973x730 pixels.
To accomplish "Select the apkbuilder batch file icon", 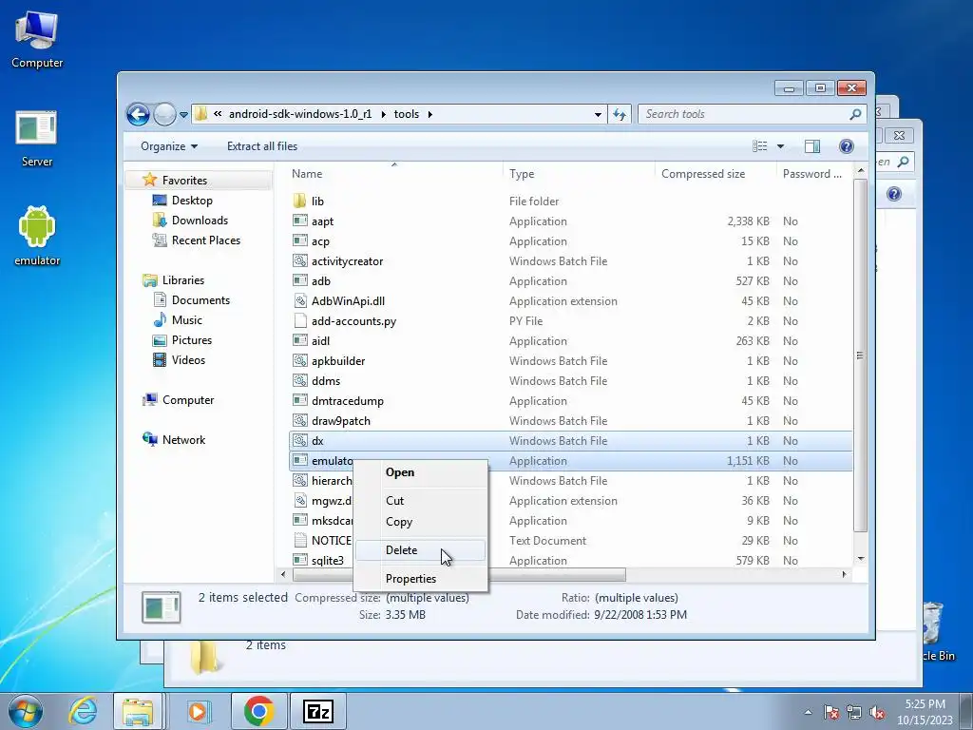I will click(x=299, y=360).
